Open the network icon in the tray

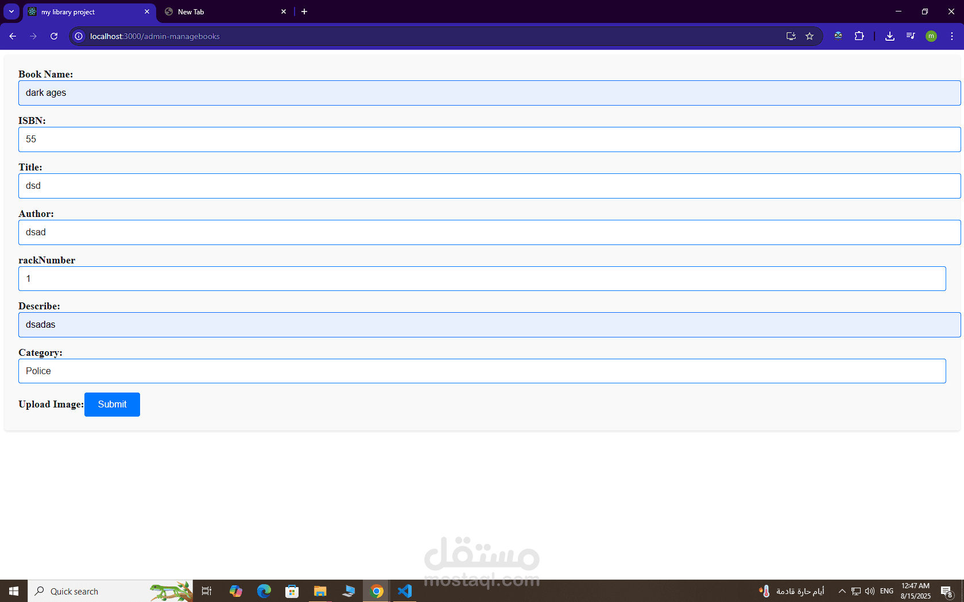coord(856,591)
